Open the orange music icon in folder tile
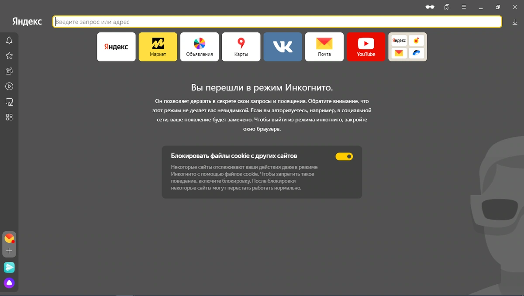The height and width of the screenshot is (296, 524). click(x=416, y=41)
